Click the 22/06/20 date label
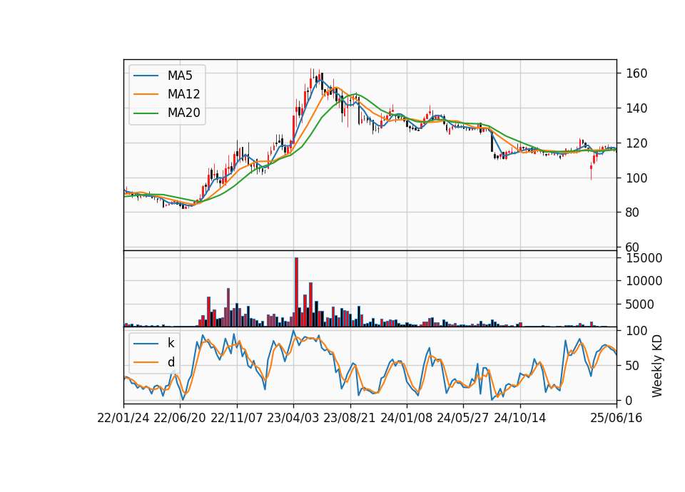Screen dimensions: 685x492 click(x=180, y=419)
